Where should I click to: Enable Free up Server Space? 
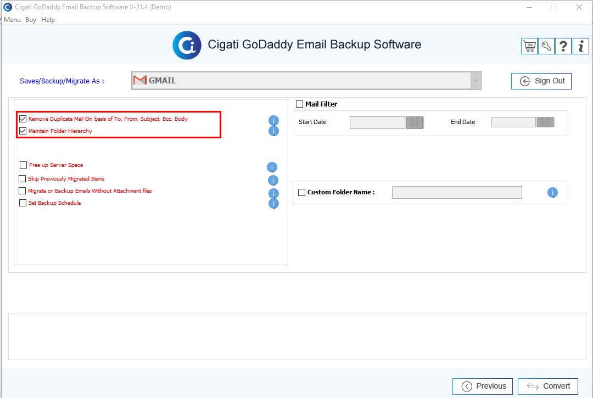(23, 165)
